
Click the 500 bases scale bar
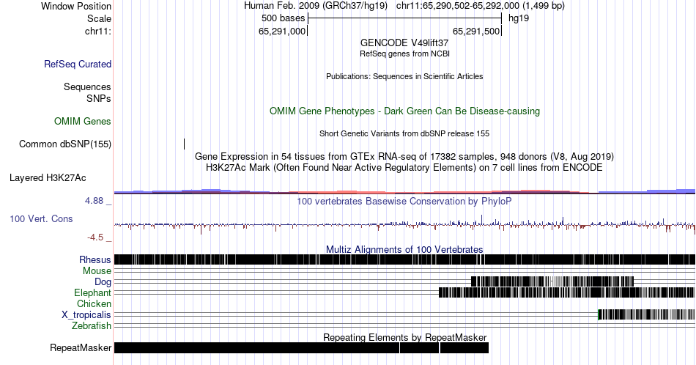[404, 18]
